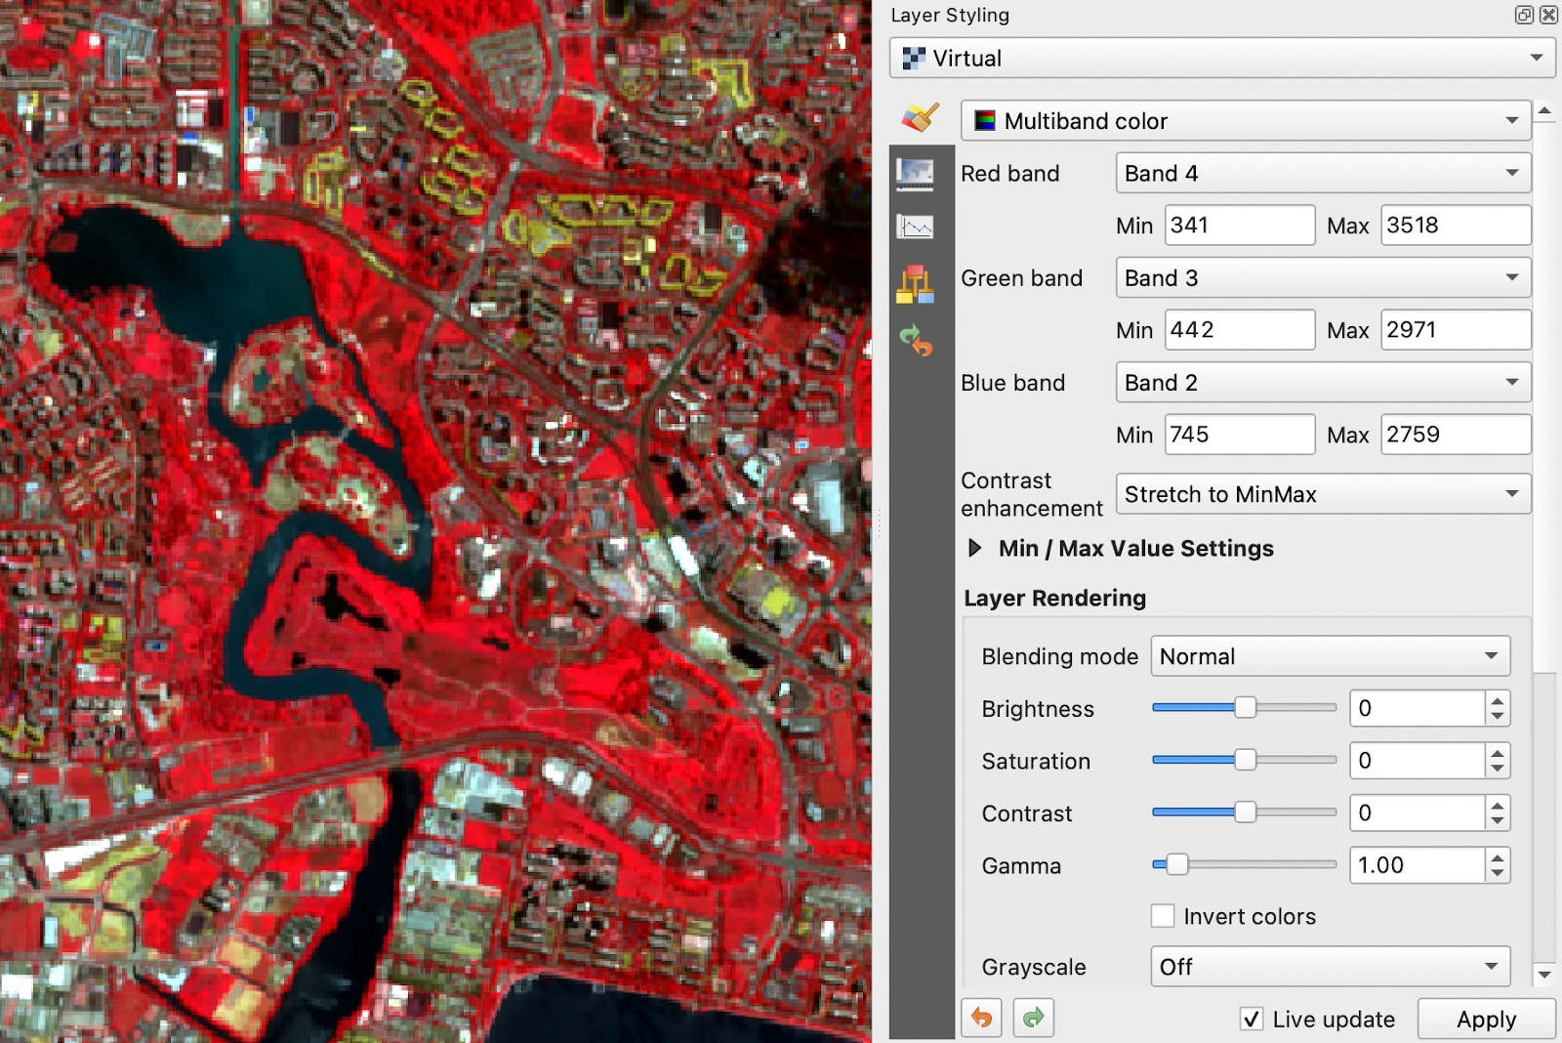This screenshot has height=1043, width=1562.
Task: Open the Blending mode Normal dropdown
Action: coord(1330,656)
